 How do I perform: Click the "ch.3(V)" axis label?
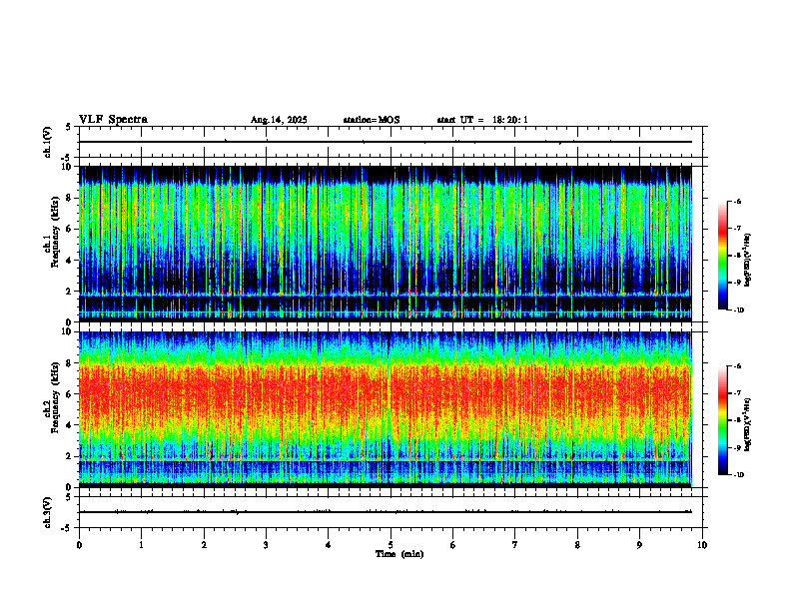coord(47,512)
